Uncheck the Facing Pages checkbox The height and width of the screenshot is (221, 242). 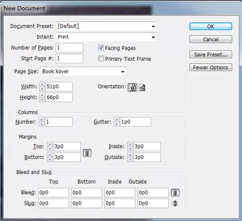click(x=101, y=48)
